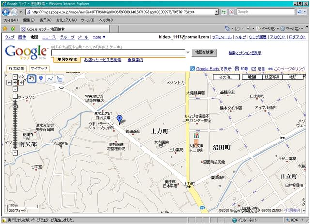310x224 pixels.
Task: Click the center return-to-last-result map button
Action: tap(15, 83)
